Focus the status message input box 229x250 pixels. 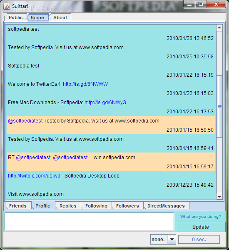coord(89,221)
